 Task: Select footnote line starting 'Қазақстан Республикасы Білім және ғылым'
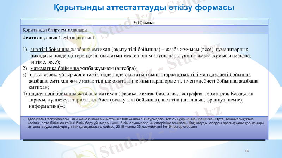point(141,119)
